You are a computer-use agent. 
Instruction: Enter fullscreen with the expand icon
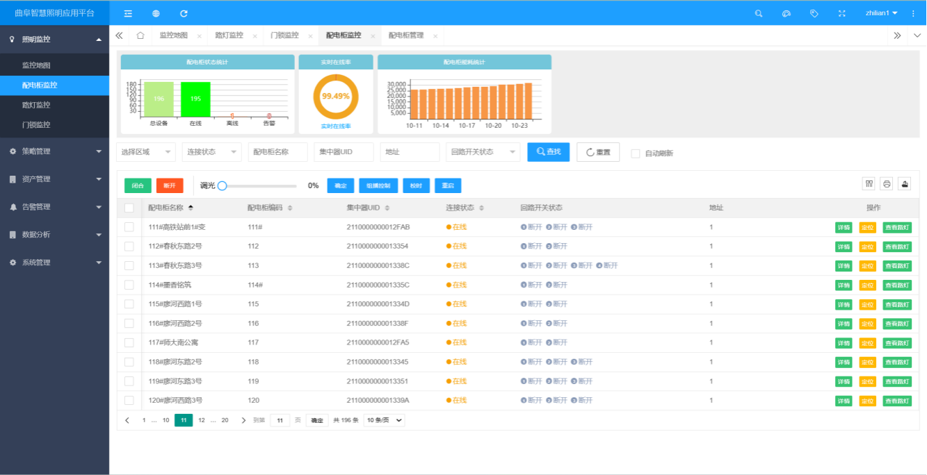click(842, 13)
